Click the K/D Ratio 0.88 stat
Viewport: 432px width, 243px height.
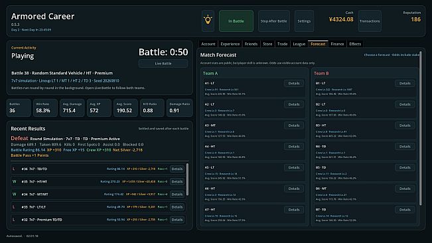tap(152, 108)
